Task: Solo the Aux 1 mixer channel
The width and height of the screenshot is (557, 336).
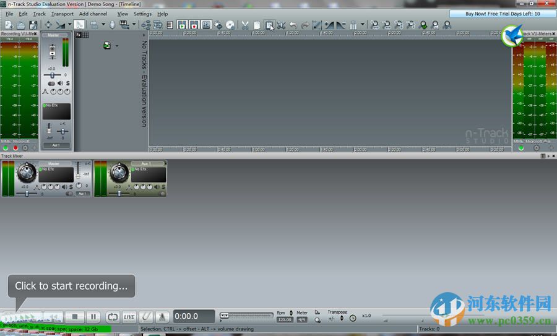Action: (163, 187)
